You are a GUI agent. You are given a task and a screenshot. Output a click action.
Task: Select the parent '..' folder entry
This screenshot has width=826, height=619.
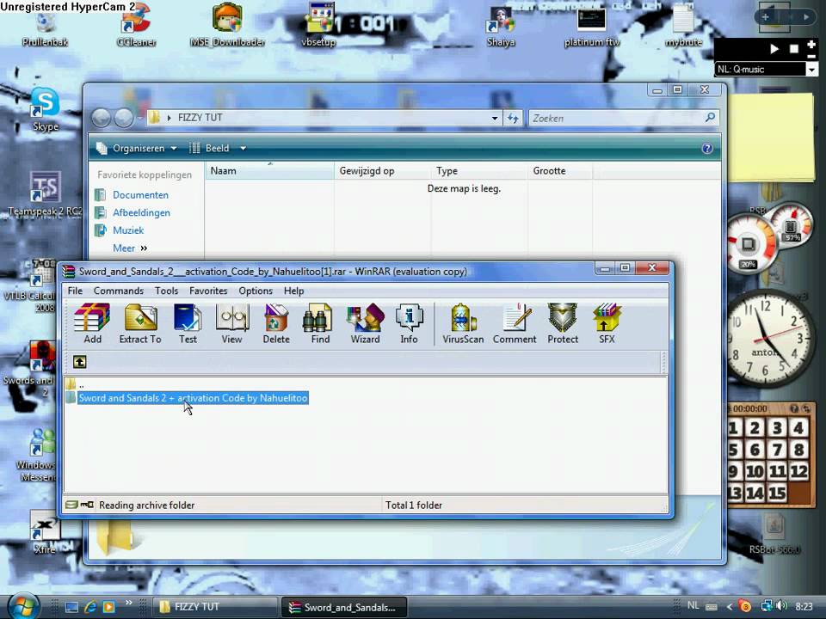(76, 385)
